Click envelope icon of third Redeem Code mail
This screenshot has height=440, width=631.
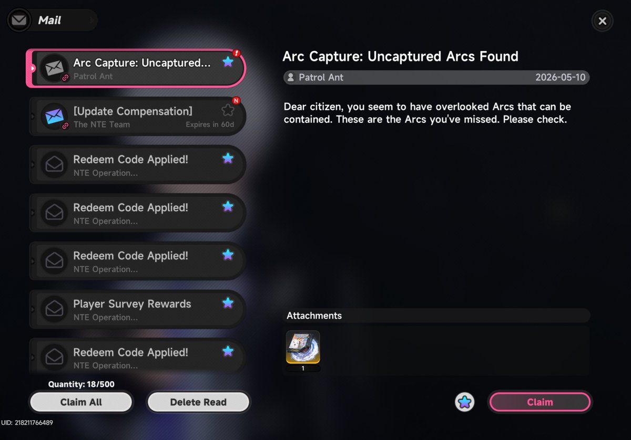[55, 261]
